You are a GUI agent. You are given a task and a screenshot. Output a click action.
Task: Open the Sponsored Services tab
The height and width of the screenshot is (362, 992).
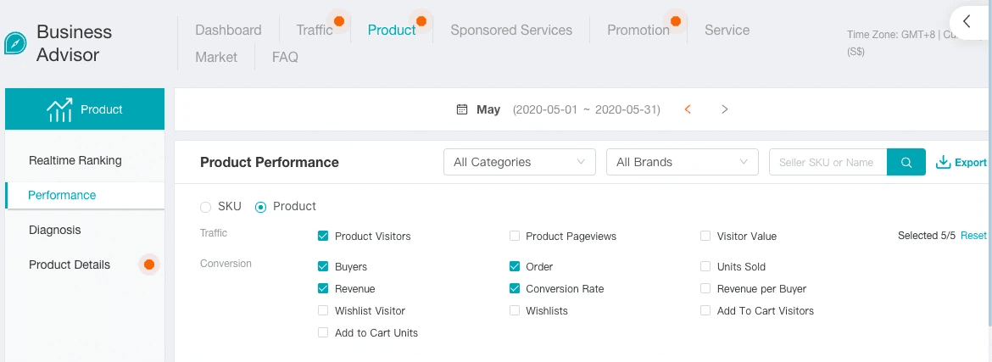511,30
